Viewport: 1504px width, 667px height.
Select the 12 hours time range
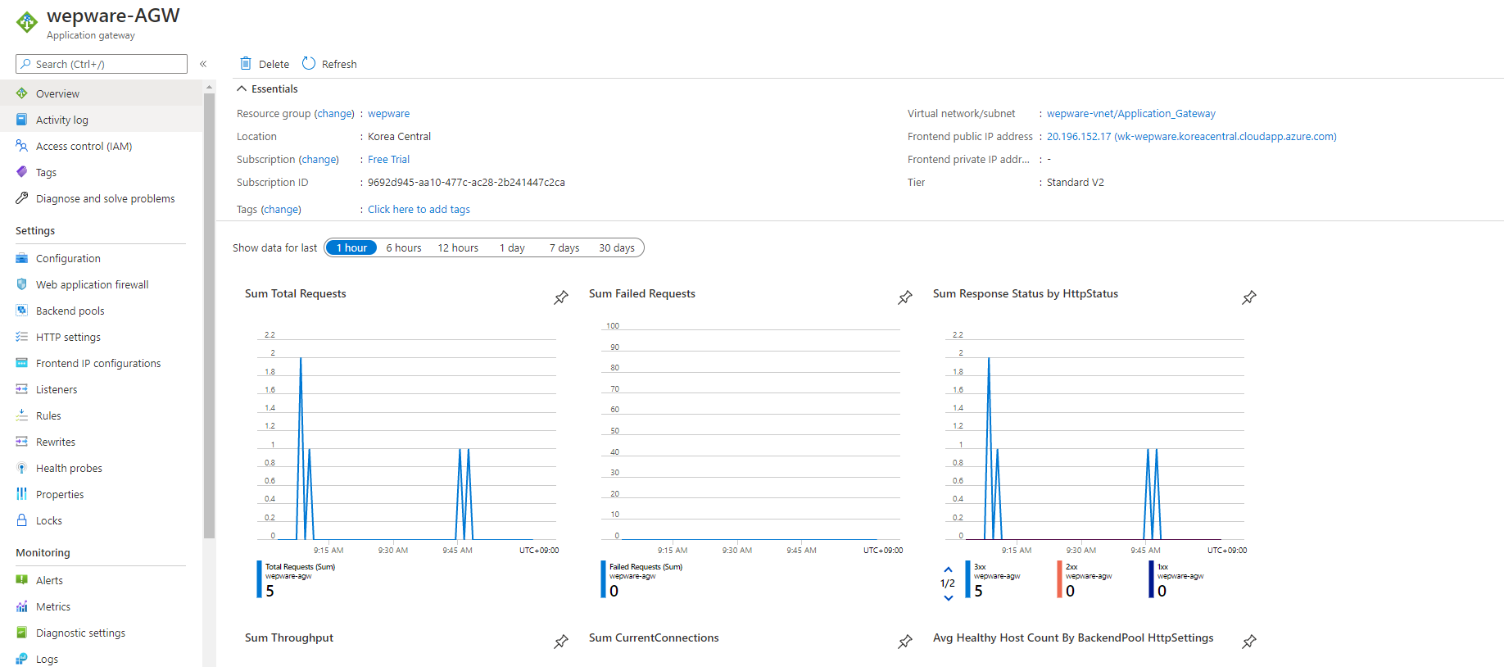pos(458,247)
